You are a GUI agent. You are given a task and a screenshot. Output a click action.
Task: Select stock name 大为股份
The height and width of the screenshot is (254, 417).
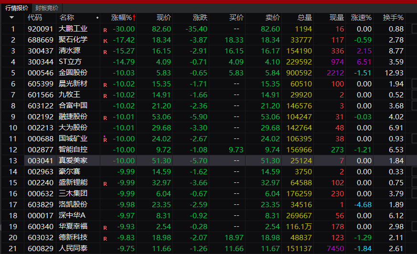click(73, 127)
